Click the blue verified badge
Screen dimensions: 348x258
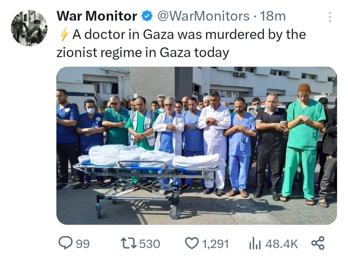tap(147, 16)
